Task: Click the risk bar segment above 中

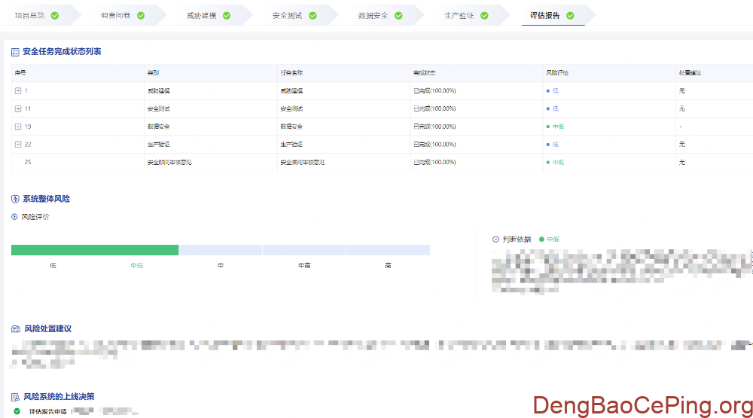Action: [x=221, y=250]
